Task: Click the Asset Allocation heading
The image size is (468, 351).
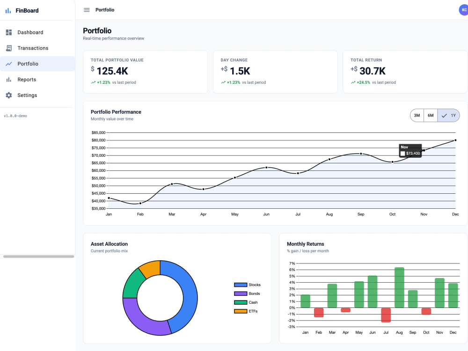Action: point(109,244)
